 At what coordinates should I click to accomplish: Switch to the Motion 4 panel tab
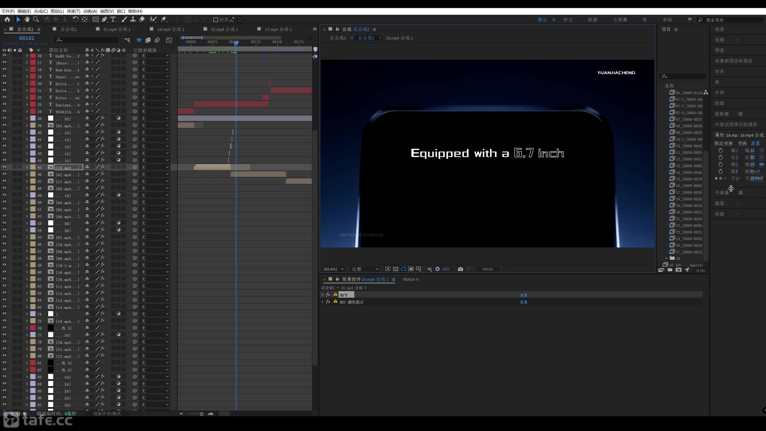click(x=411, y=279)
